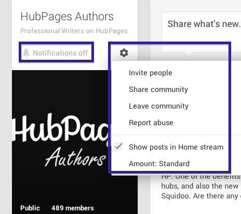Click the Professional Writers on HubPages tagline
This screenshot has width=241, height=214.
pos(74,31)
